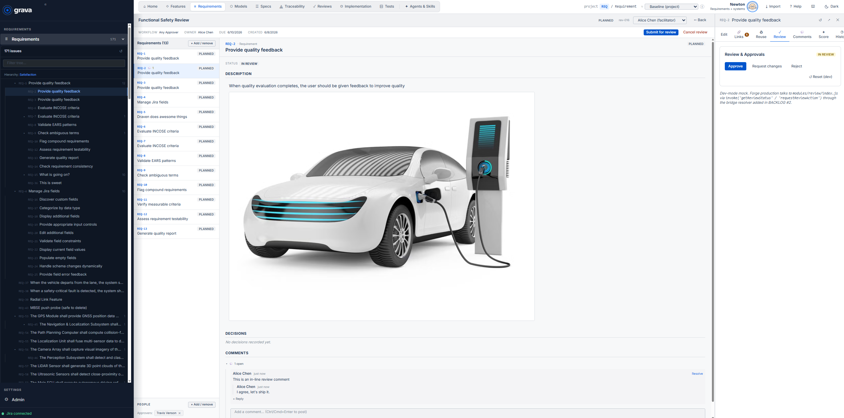The image size is (844, 418).
Task: Open the Comments tab in detail panel
Action: pos(802,34)
